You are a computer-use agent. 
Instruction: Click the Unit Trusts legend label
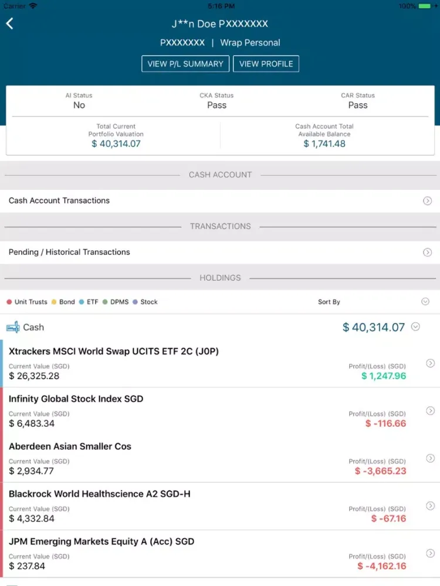[x=31, y=302]
